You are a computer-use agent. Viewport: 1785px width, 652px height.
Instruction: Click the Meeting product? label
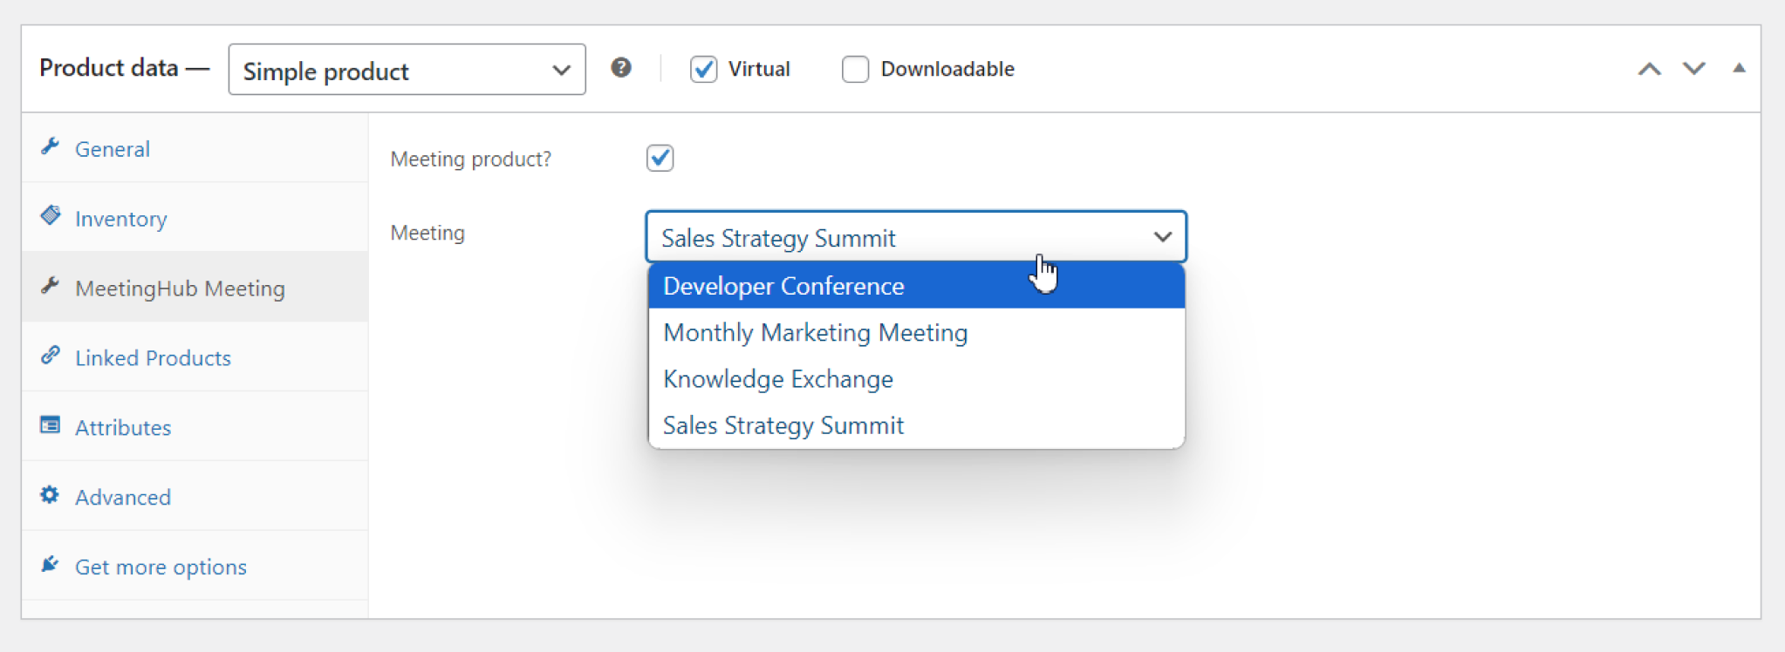pyautogui.click(x=471, y=159)
